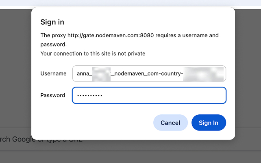
Task: Click "anna_" at start of username
Action: pyautogui.click(x=84, y=74)
